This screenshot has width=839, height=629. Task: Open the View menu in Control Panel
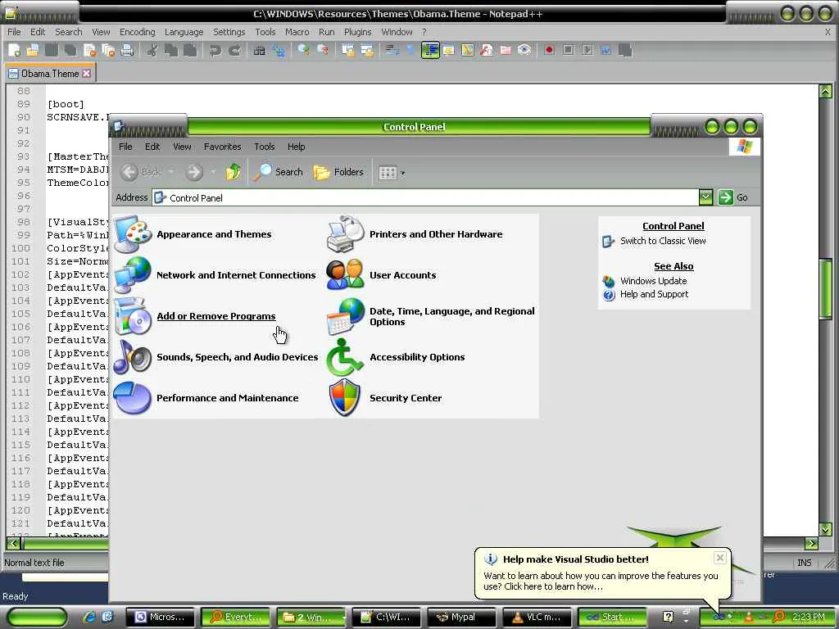[182, 147]
